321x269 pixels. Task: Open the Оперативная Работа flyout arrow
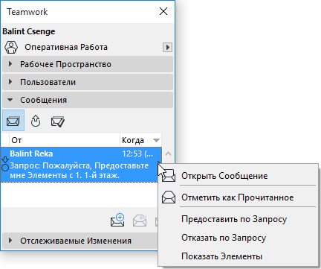[167, 47]
